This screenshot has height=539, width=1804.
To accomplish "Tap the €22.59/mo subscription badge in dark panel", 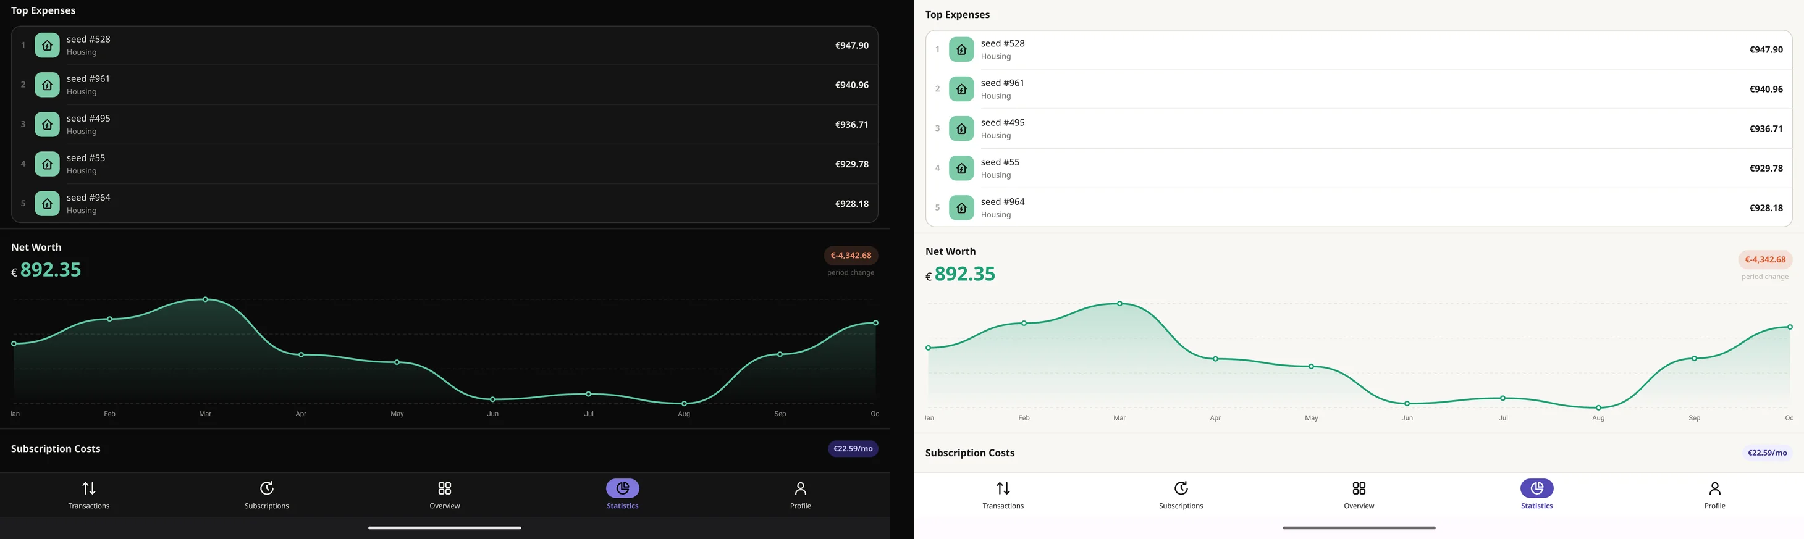I will [853, 449].
